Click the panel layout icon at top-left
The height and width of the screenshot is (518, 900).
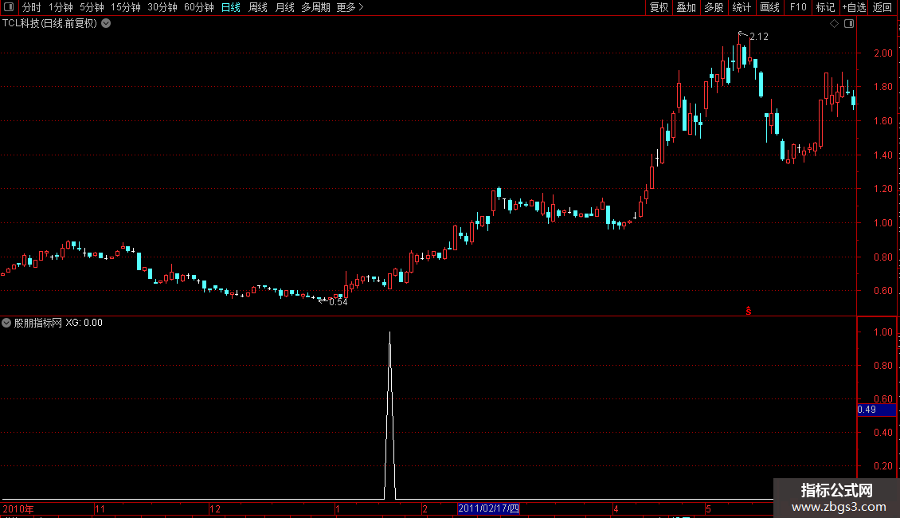click(9, 7)
